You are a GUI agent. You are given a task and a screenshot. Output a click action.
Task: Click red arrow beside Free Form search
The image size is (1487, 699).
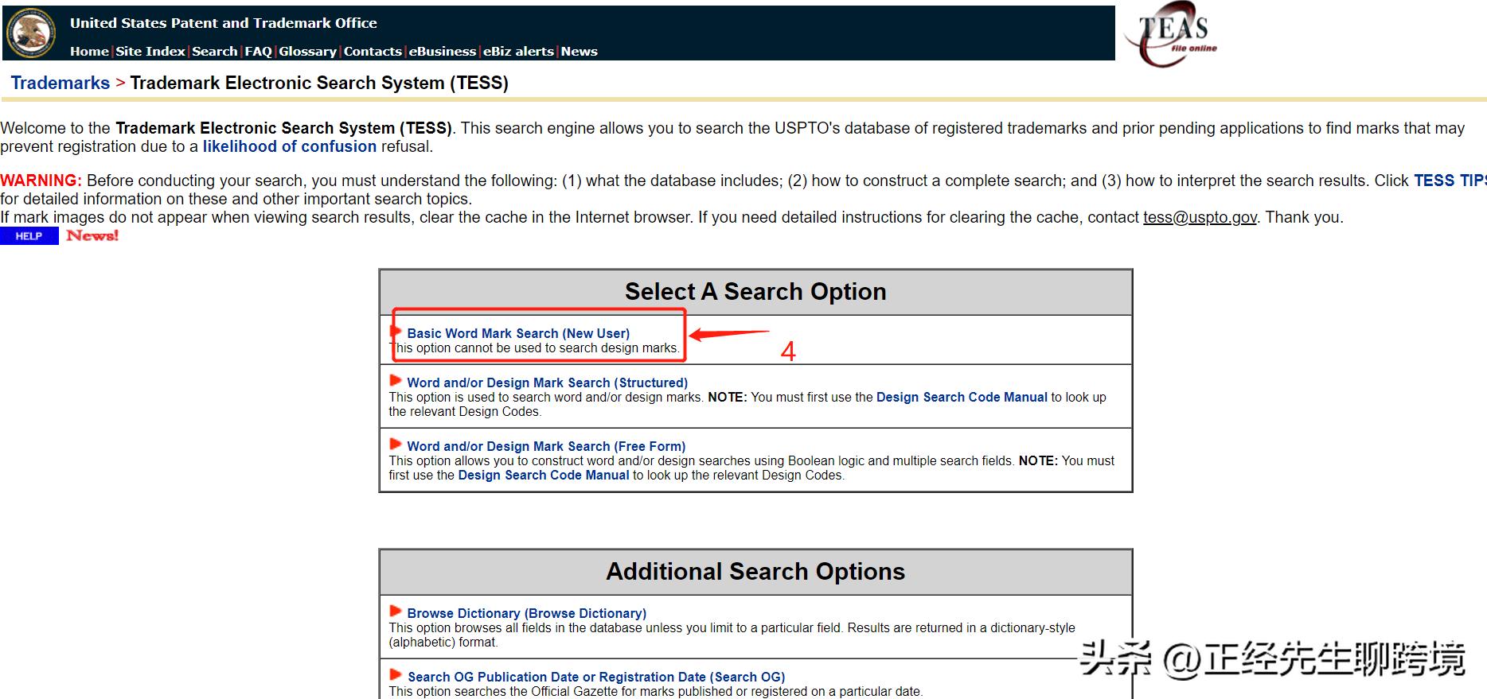point(395,445)
